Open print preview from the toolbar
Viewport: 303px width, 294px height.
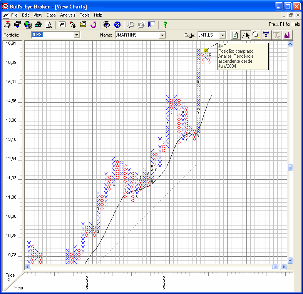pyautogui.click(x=49, y=25)
